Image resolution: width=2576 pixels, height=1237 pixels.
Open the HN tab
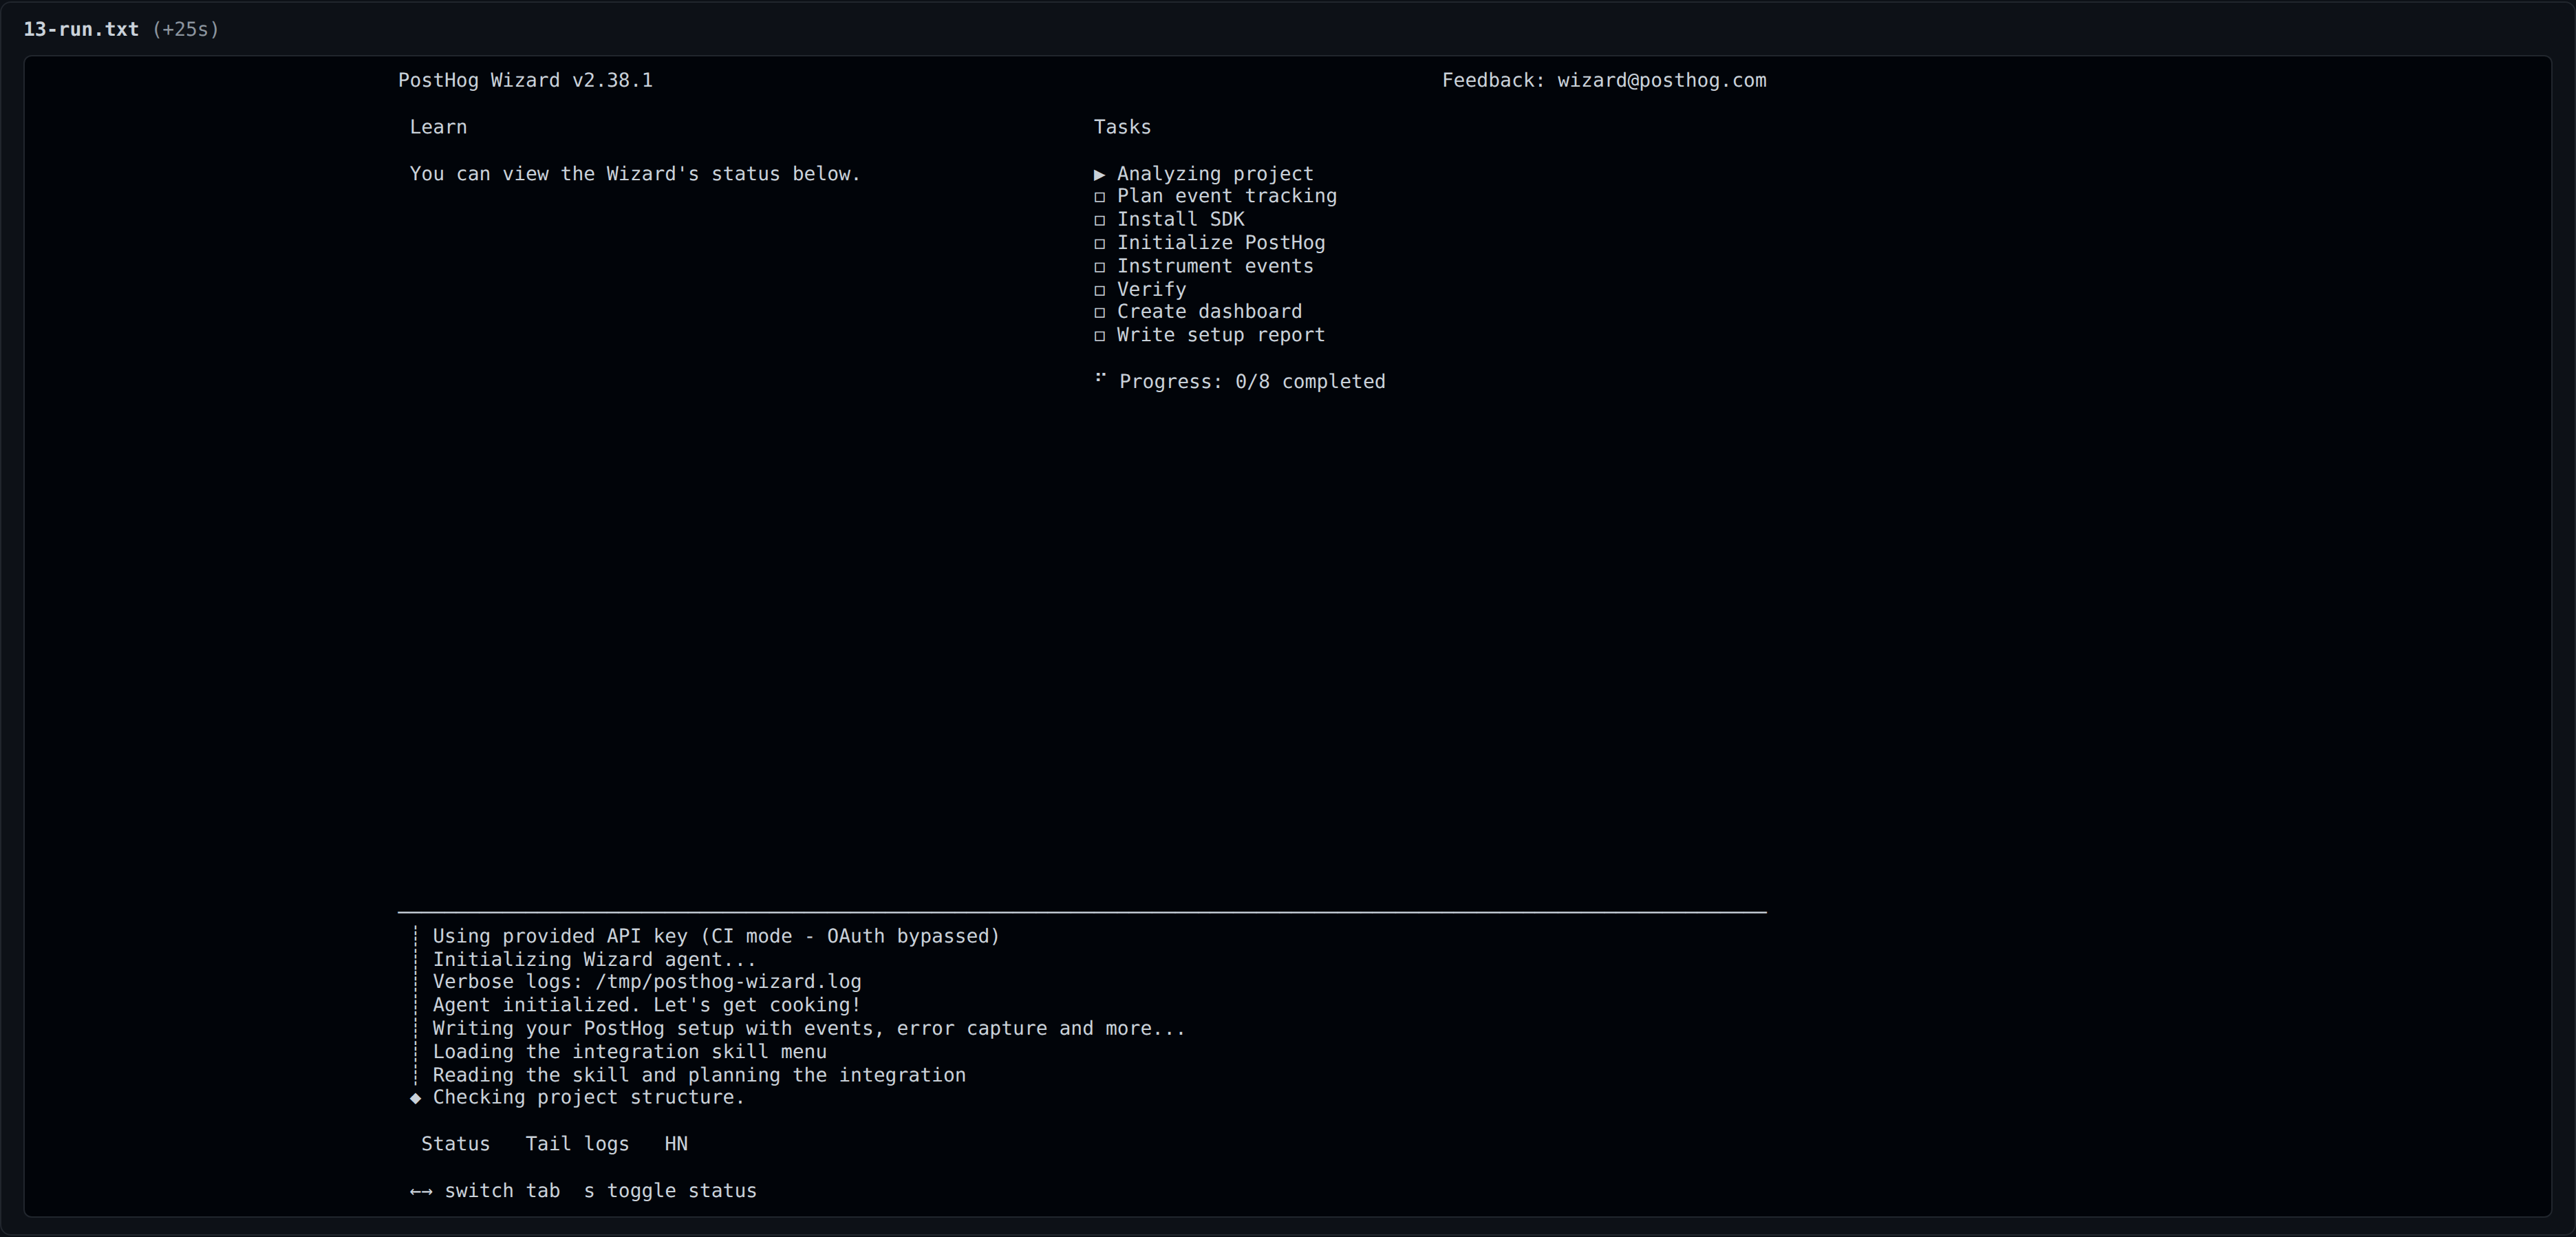(676, 1144)
